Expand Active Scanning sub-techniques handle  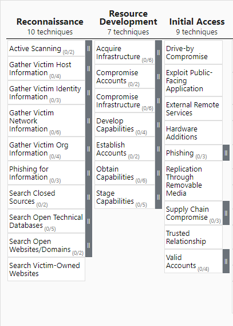(89, 48)
